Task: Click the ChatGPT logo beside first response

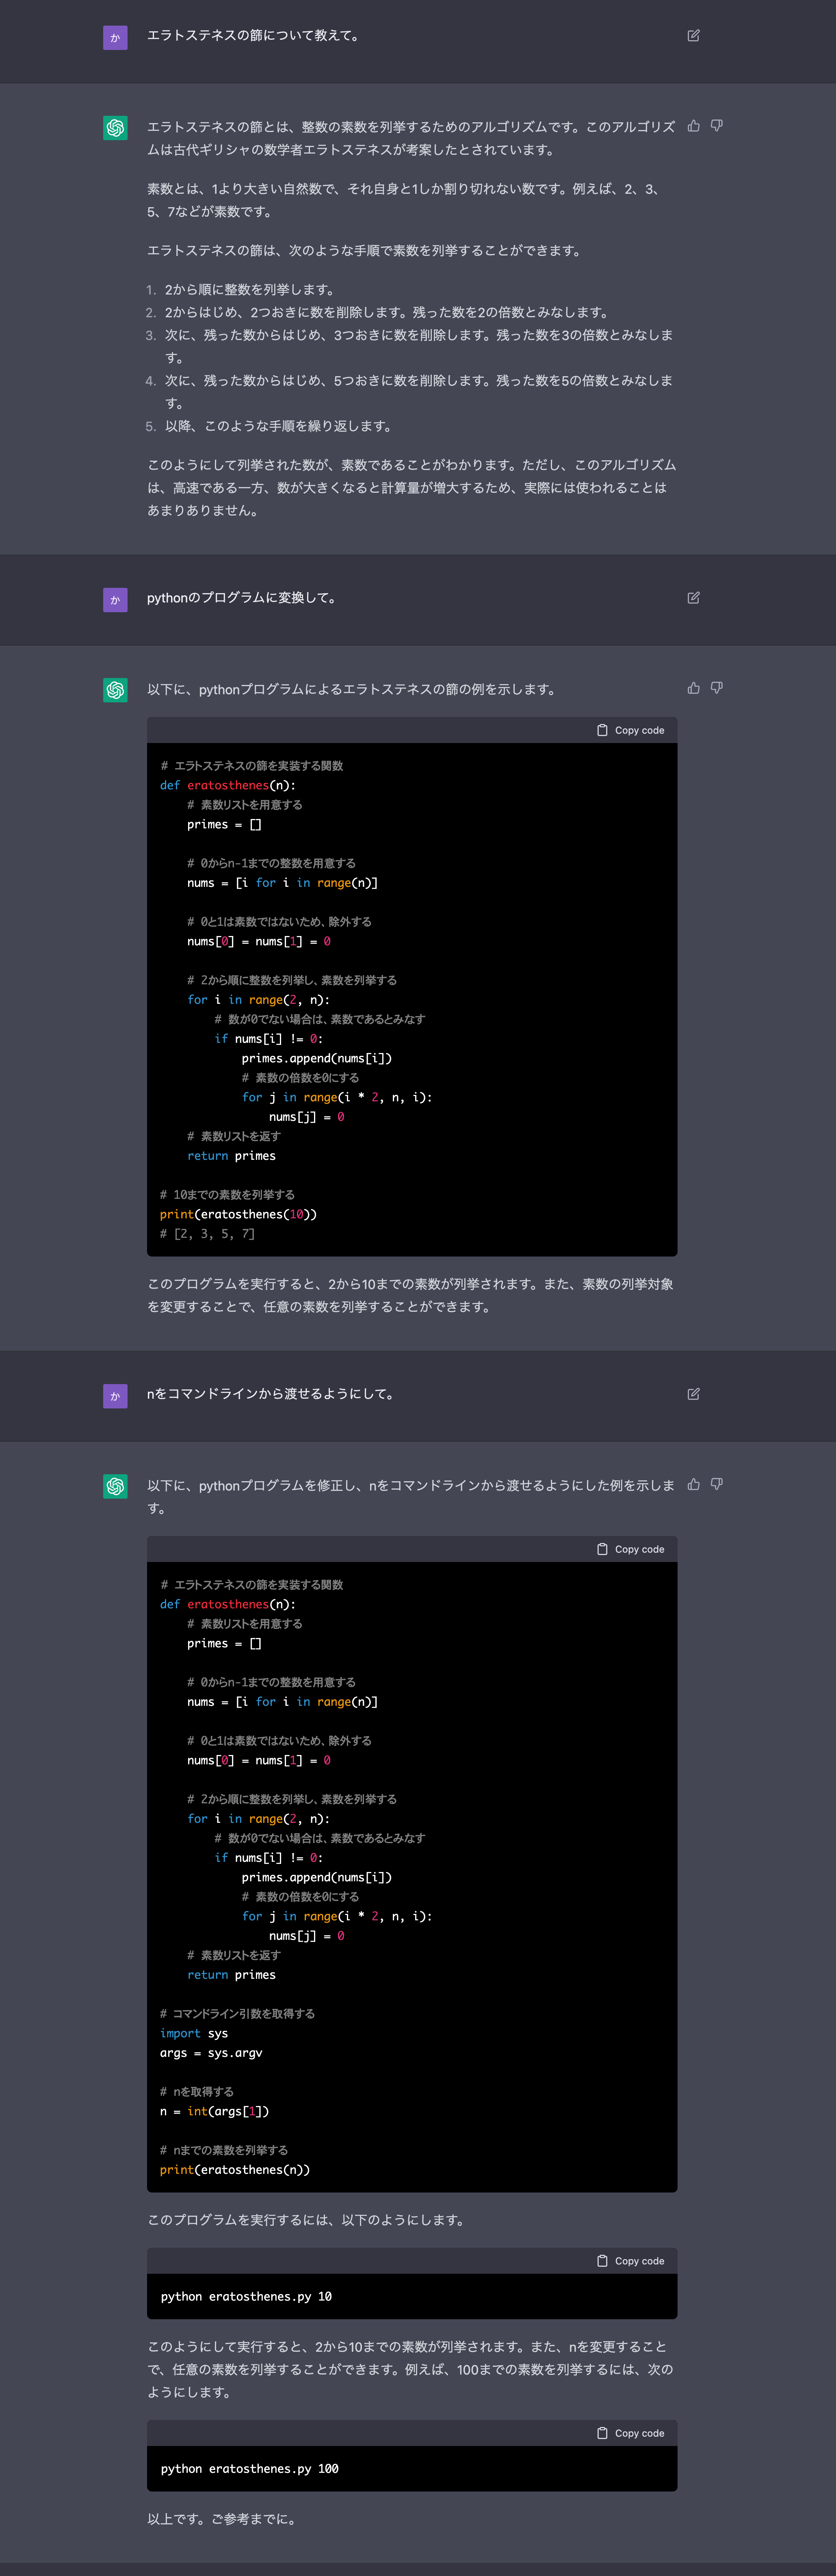Action: tap(115, 128)
